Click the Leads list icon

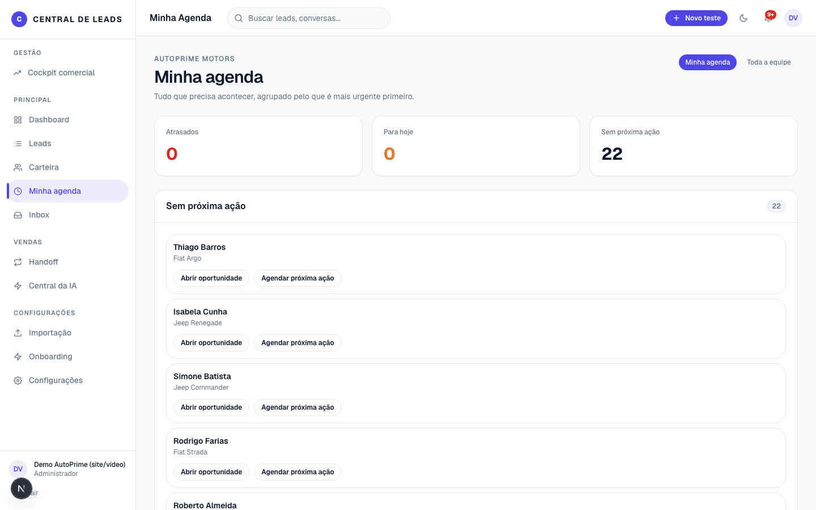coord(18,143)
